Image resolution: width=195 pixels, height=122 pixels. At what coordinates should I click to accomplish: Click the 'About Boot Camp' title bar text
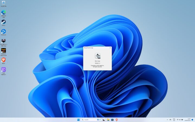coord(88,48)
